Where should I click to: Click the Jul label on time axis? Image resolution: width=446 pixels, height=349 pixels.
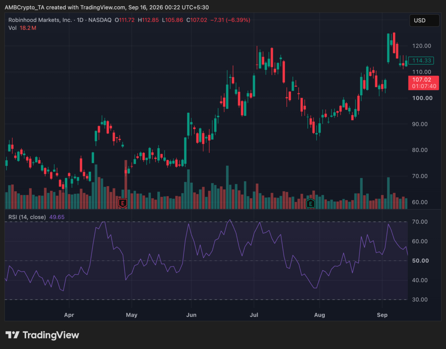pos(254,315)
